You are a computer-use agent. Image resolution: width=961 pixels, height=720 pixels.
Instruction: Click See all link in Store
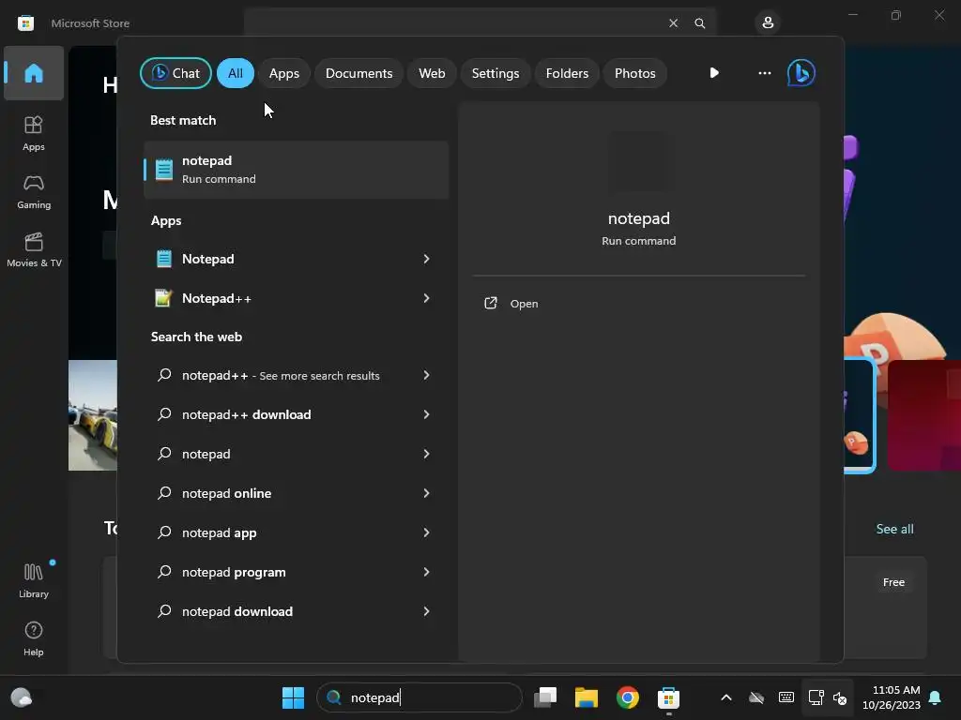(x=894, y=529)
